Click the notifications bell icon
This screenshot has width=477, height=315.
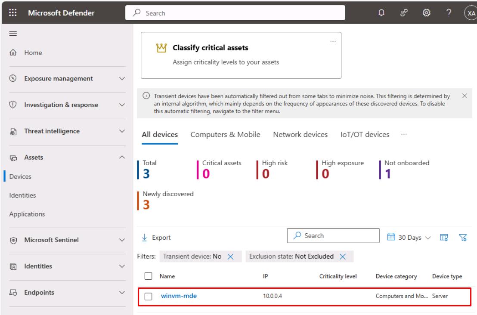[381, 13]
